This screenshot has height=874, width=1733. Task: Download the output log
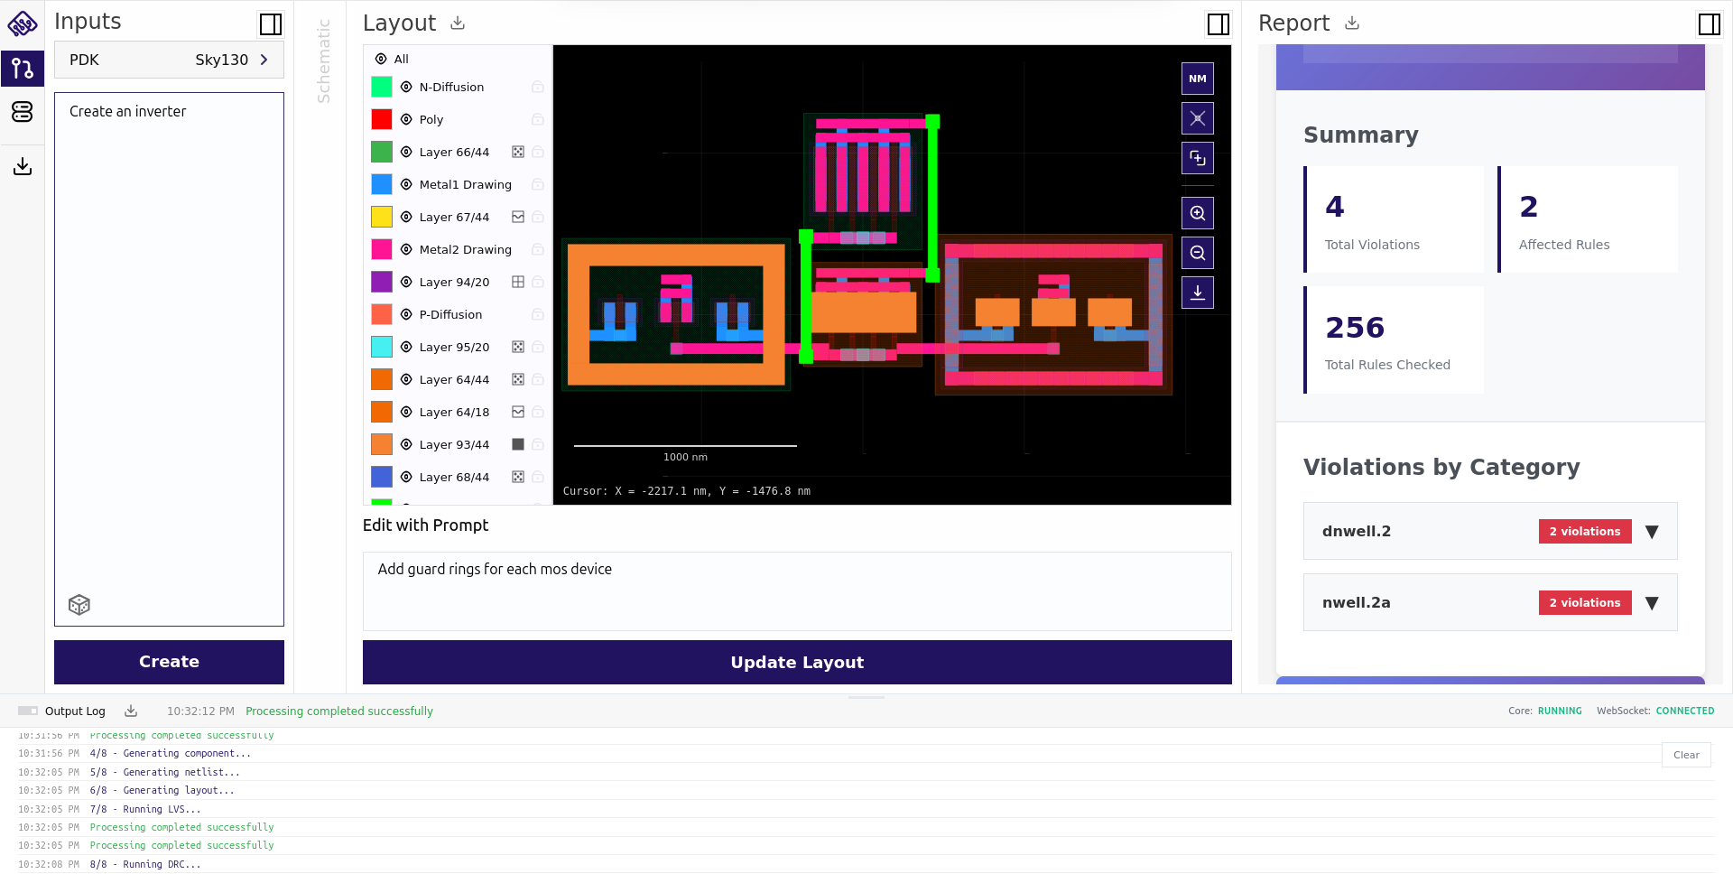click(131, 711)
